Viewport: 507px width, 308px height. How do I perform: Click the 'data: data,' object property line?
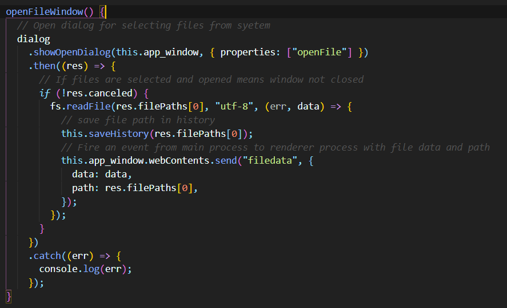(x=102, y=175)
